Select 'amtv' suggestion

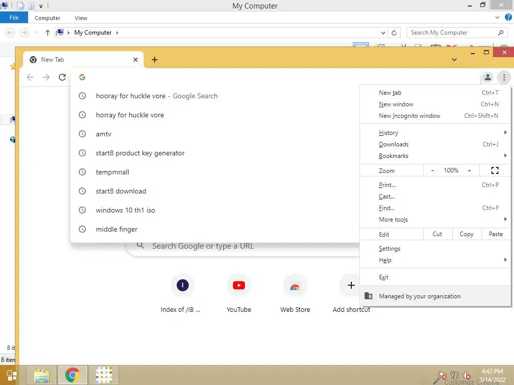coord(215,134)
